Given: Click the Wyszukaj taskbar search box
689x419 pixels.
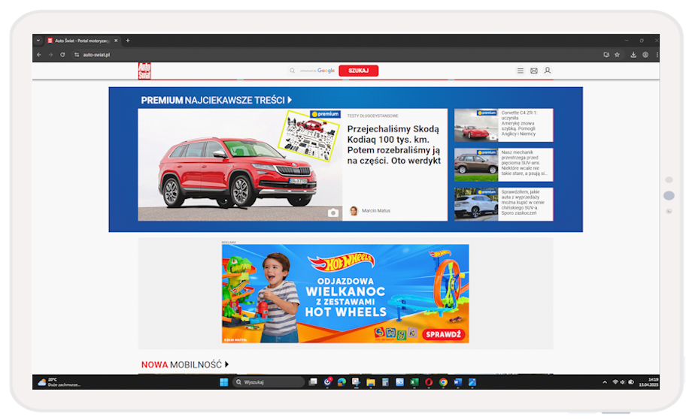Looking at the screenshot, I should click(269, 382).
